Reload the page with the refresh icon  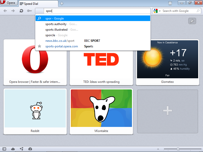pyautogui.click(x=21, y=11)
